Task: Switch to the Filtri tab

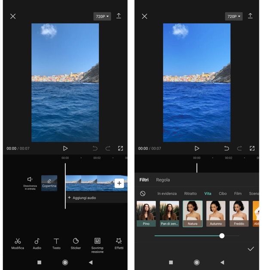Action: click(x=144, y=180)
